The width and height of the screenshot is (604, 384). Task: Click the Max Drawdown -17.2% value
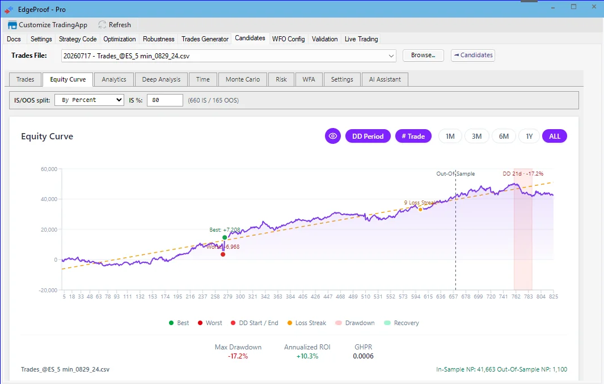[x=238, y=356]
